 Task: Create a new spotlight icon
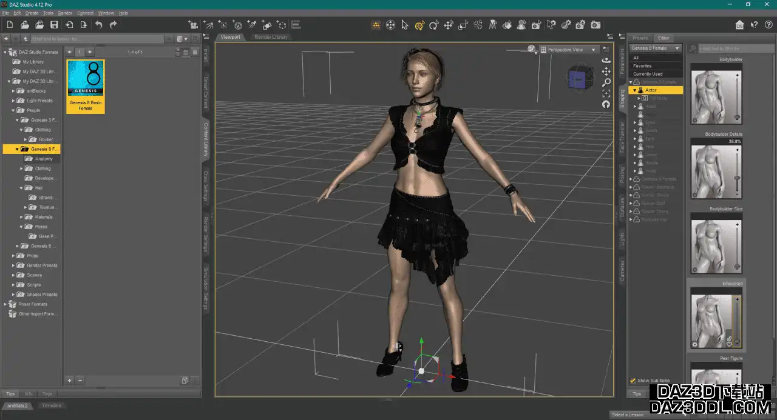(252, 25)
